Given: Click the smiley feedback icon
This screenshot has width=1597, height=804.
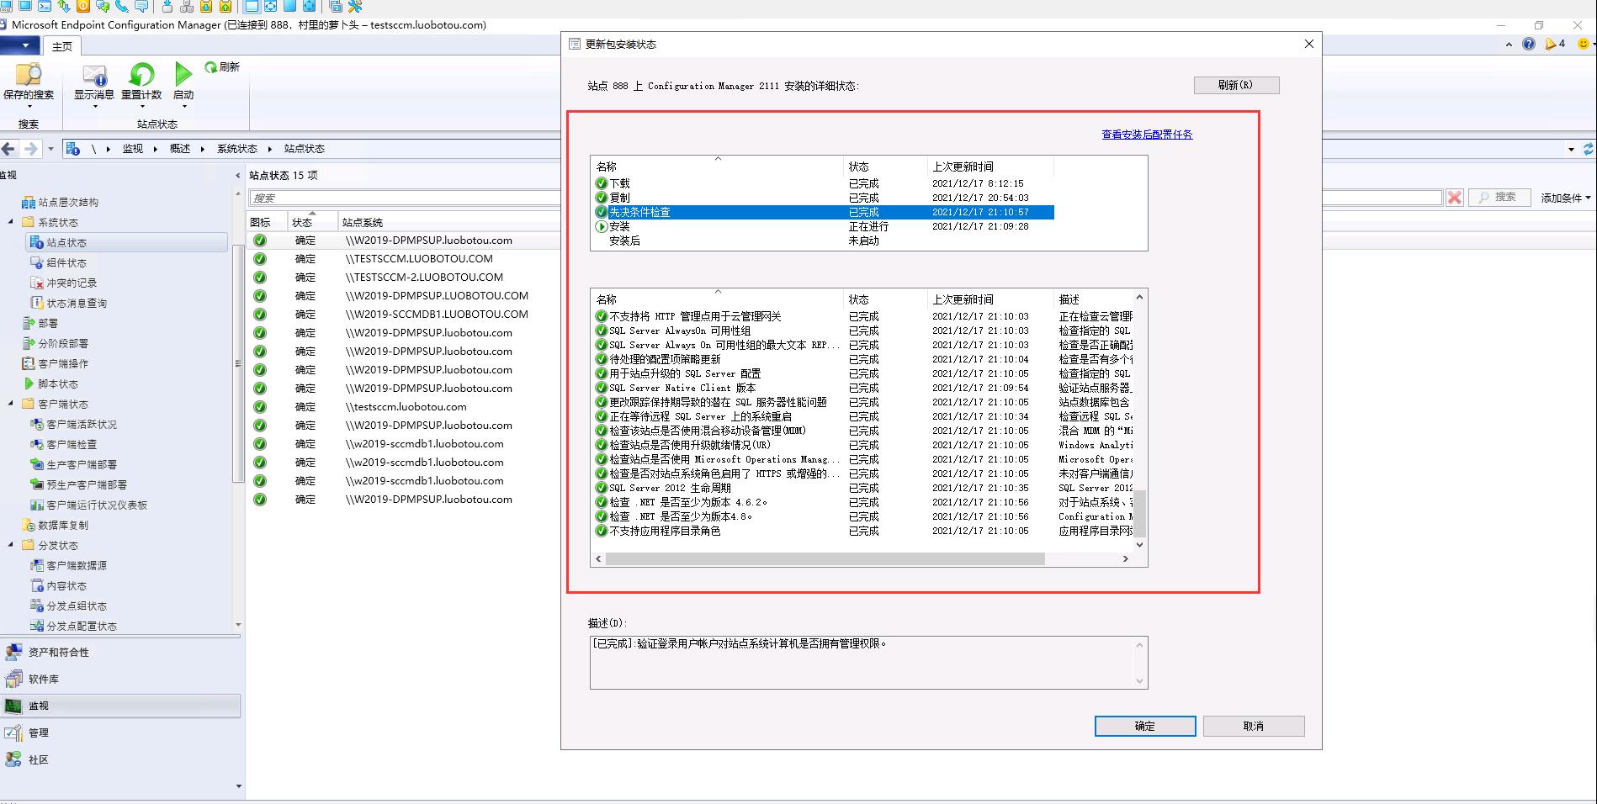Looking at the screenshot, I should 1583,44.
